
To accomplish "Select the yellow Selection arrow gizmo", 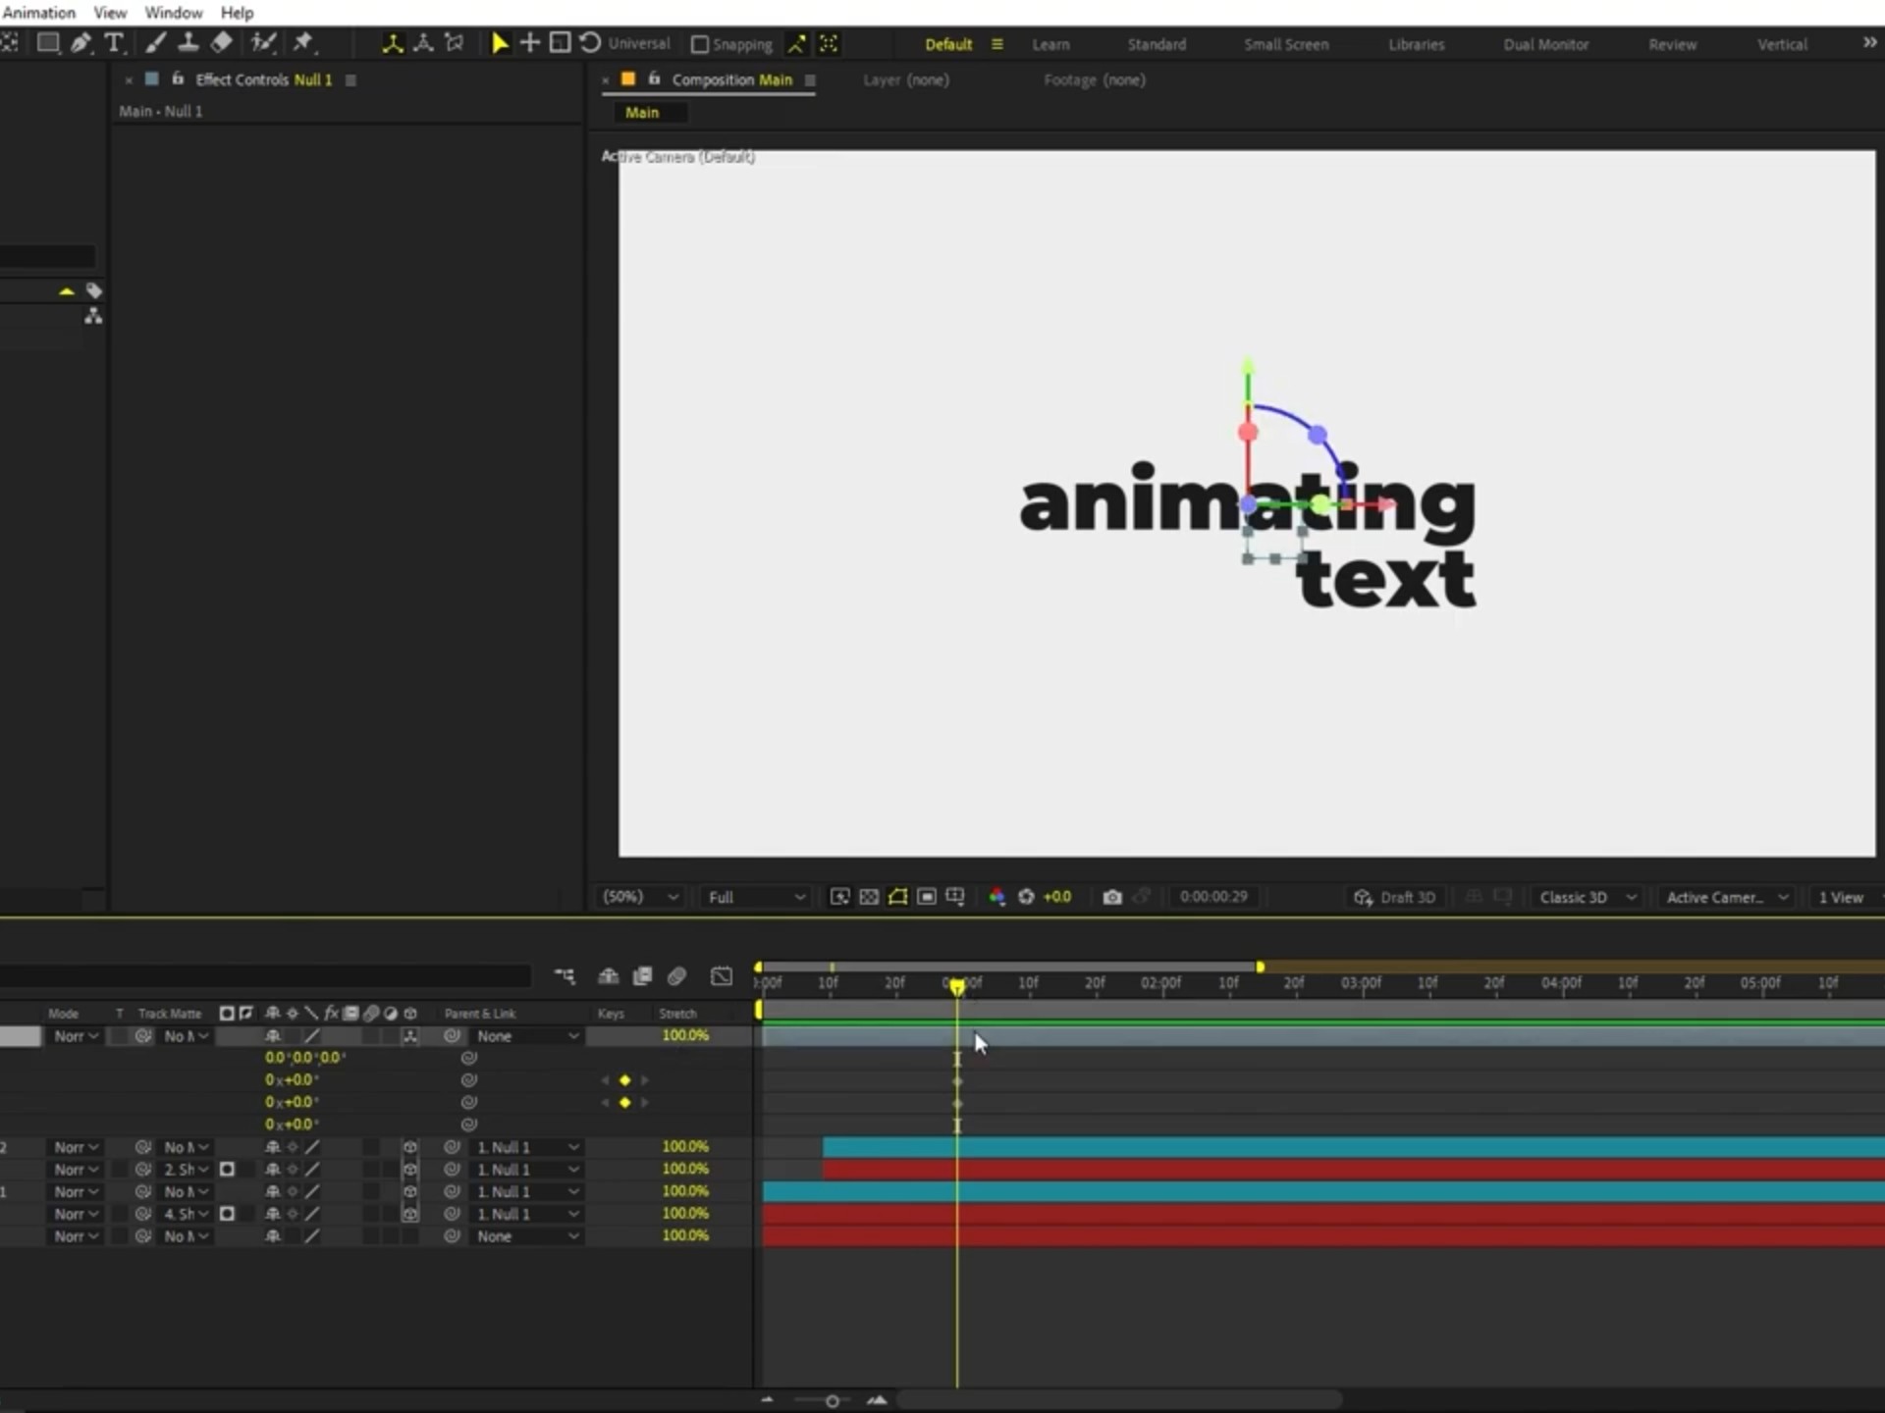I will 500,43.
